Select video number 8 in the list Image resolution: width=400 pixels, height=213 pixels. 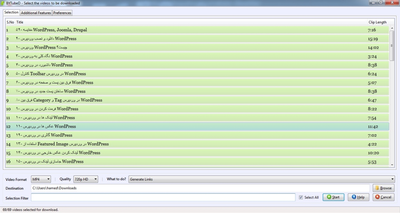(x=197, y=91)
